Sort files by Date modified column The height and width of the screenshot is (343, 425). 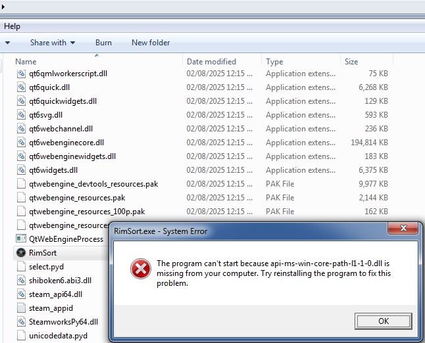(x=211, y=62)
